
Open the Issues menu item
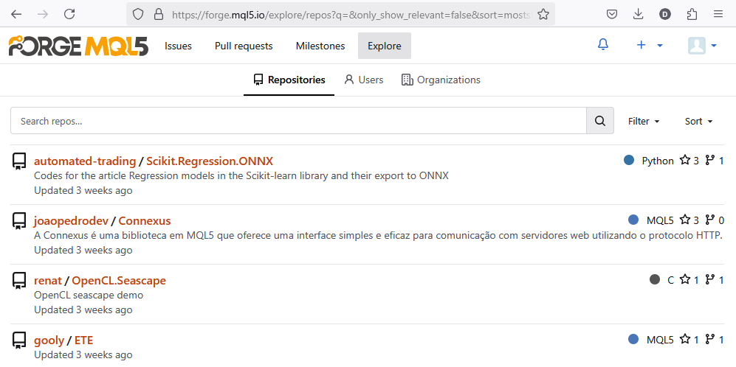[179, 46]
